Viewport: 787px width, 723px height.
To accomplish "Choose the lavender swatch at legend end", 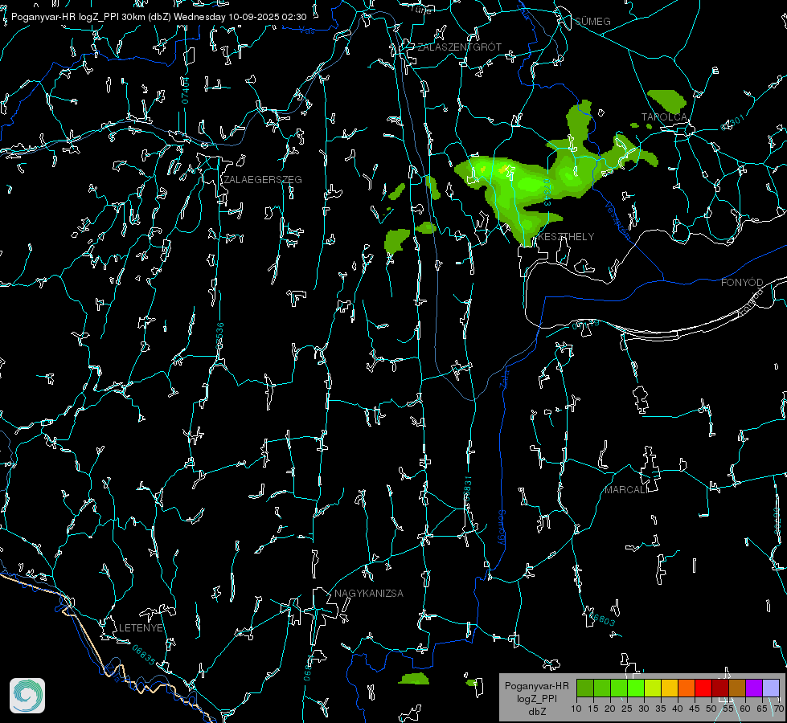I will (x=771, y=688).
